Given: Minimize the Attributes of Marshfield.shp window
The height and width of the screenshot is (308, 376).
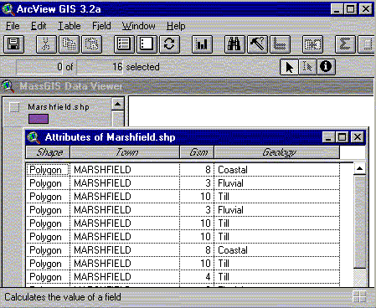Looking at the screenshot, I should pyautogui.click(x=328, y=137).
